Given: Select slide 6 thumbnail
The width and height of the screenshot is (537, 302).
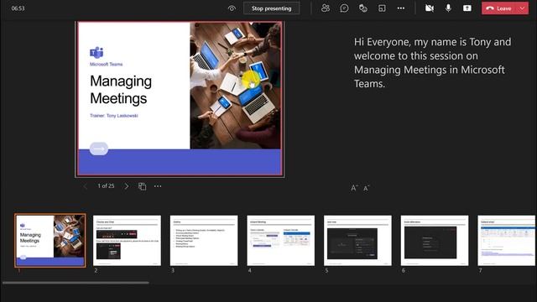Looking at the screenshot, I should click(435, 241).
